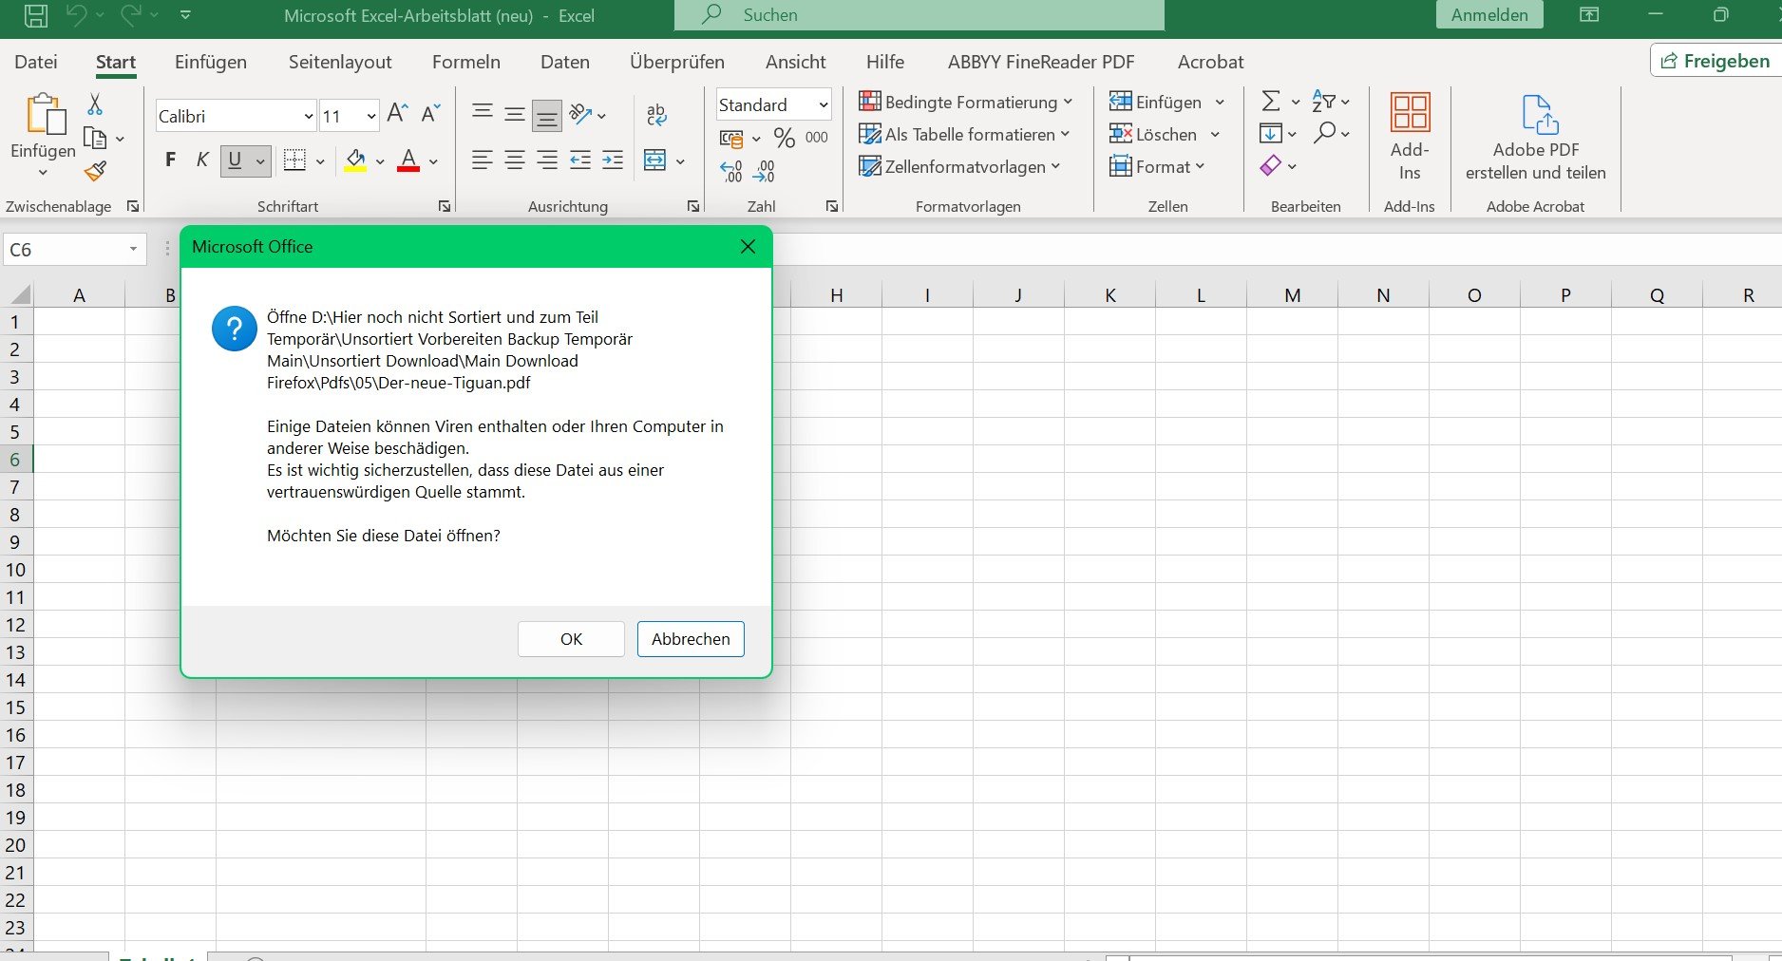
Task: Click the Anmelden sign-in button
Action: 1489,14
